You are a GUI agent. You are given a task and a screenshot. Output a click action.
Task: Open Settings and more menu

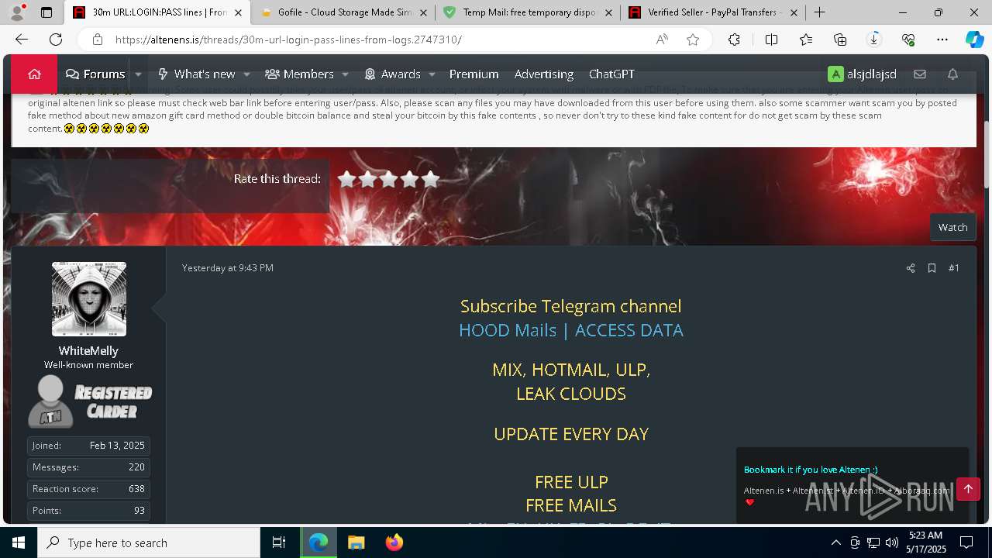(942, 40)
